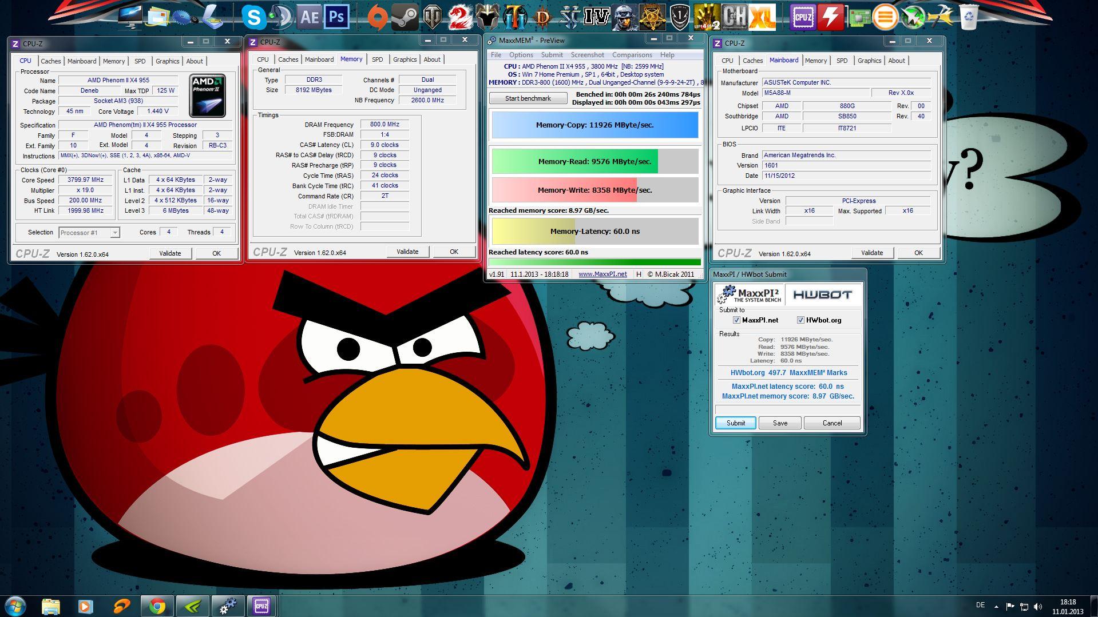Open the winged helmet game dock icon
This screenshot has width=1098, height=617.
pos(487,17)
